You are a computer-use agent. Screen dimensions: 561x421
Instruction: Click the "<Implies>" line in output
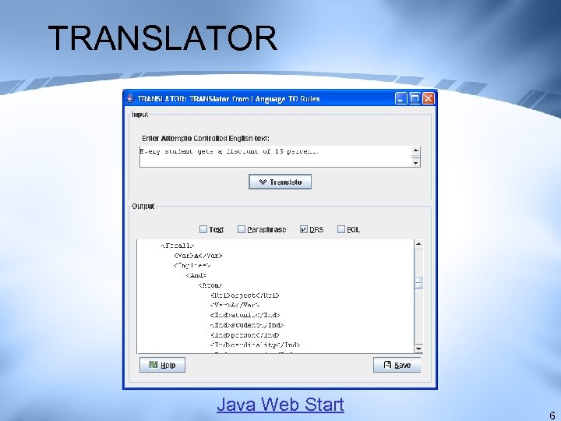192,265
